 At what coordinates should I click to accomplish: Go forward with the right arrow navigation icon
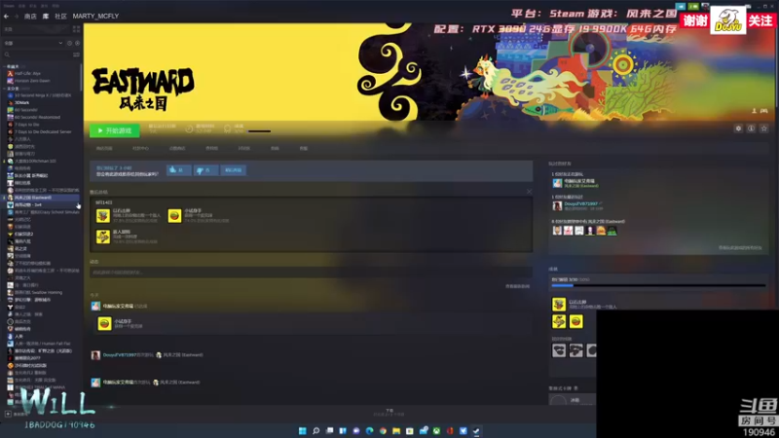pyautogui.click(x=16, y=17)
